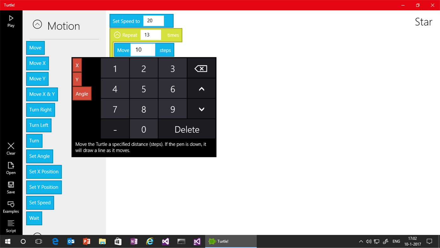The image size is (440, 248).
Task: Add a Turn Right block
Action: tap(40, 110)
